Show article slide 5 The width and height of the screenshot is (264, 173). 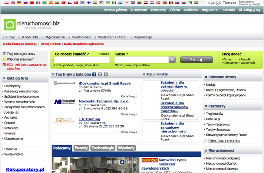135,162
